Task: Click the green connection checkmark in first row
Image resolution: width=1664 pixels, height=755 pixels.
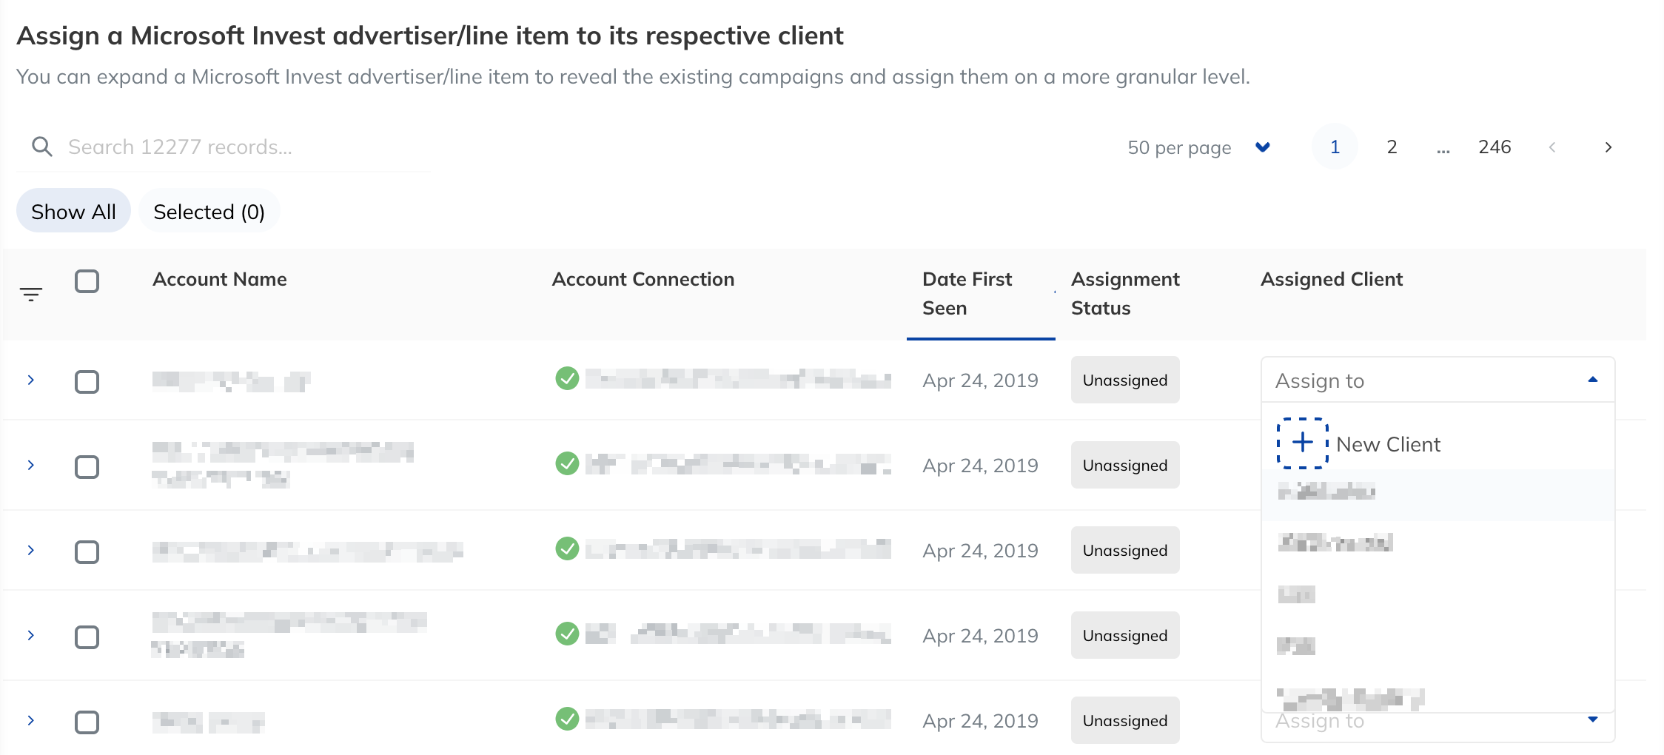Action: pyautogui.click(x=567, y=378)
